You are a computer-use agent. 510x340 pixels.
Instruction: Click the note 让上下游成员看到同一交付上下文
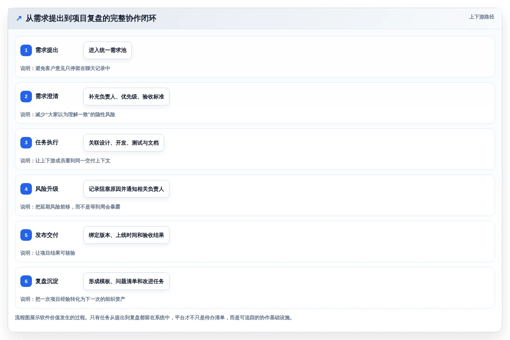tap(65, 161)
